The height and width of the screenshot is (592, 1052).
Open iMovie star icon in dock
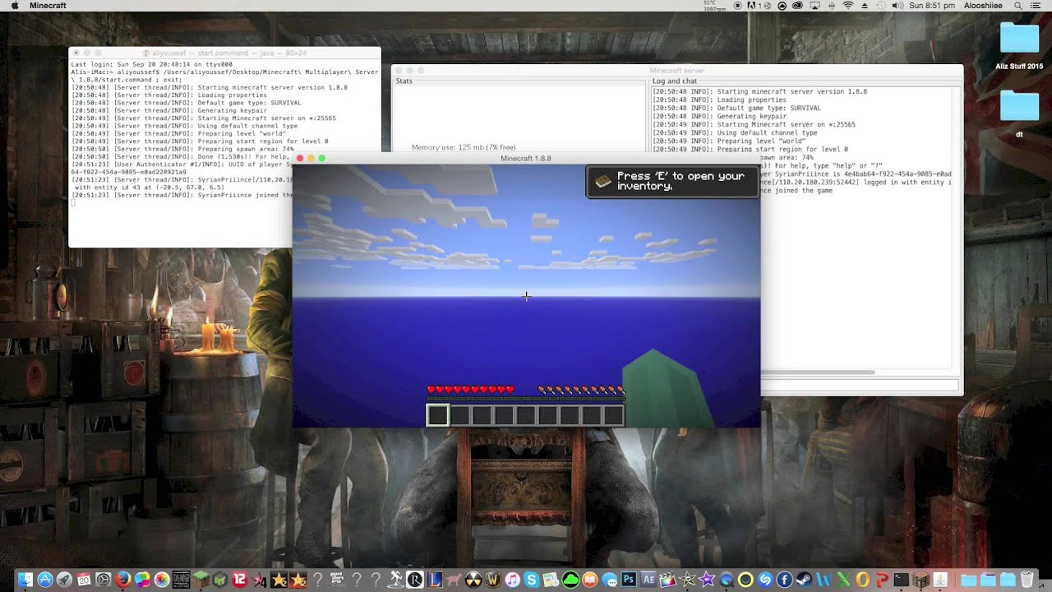(707, 580)
